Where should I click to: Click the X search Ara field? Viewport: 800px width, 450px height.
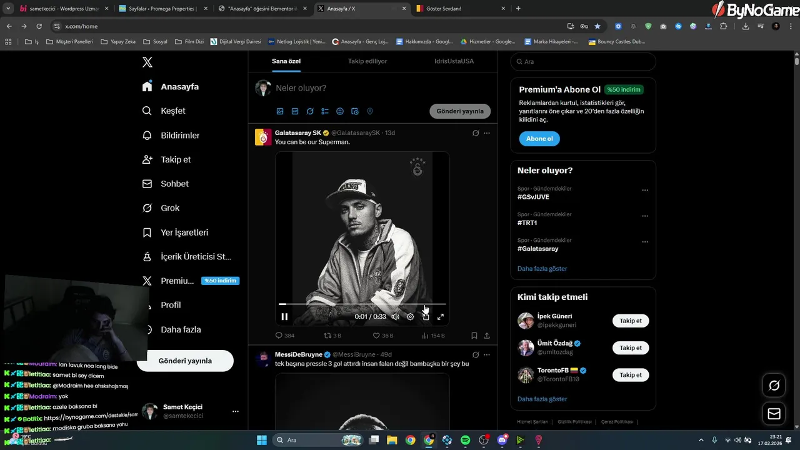pos(583,62)
